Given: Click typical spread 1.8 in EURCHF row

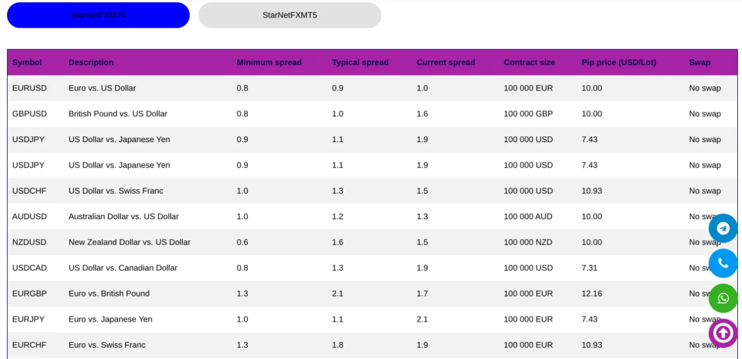Looking at the screenshot, I should point(337,345).
